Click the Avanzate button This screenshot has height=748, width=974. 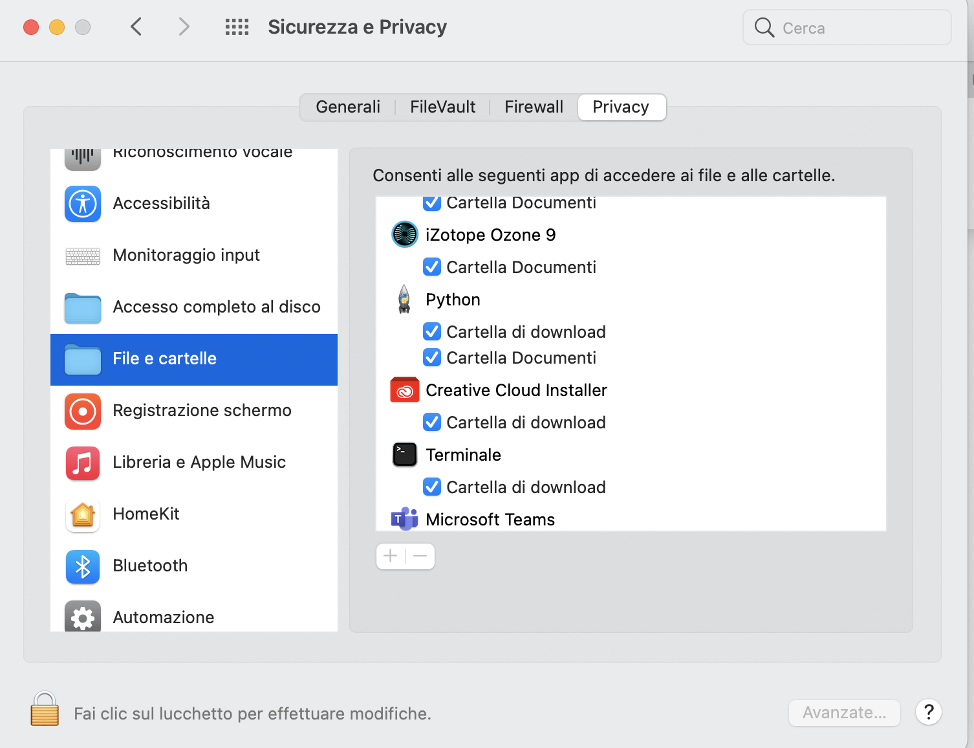[x=844, y=713]
